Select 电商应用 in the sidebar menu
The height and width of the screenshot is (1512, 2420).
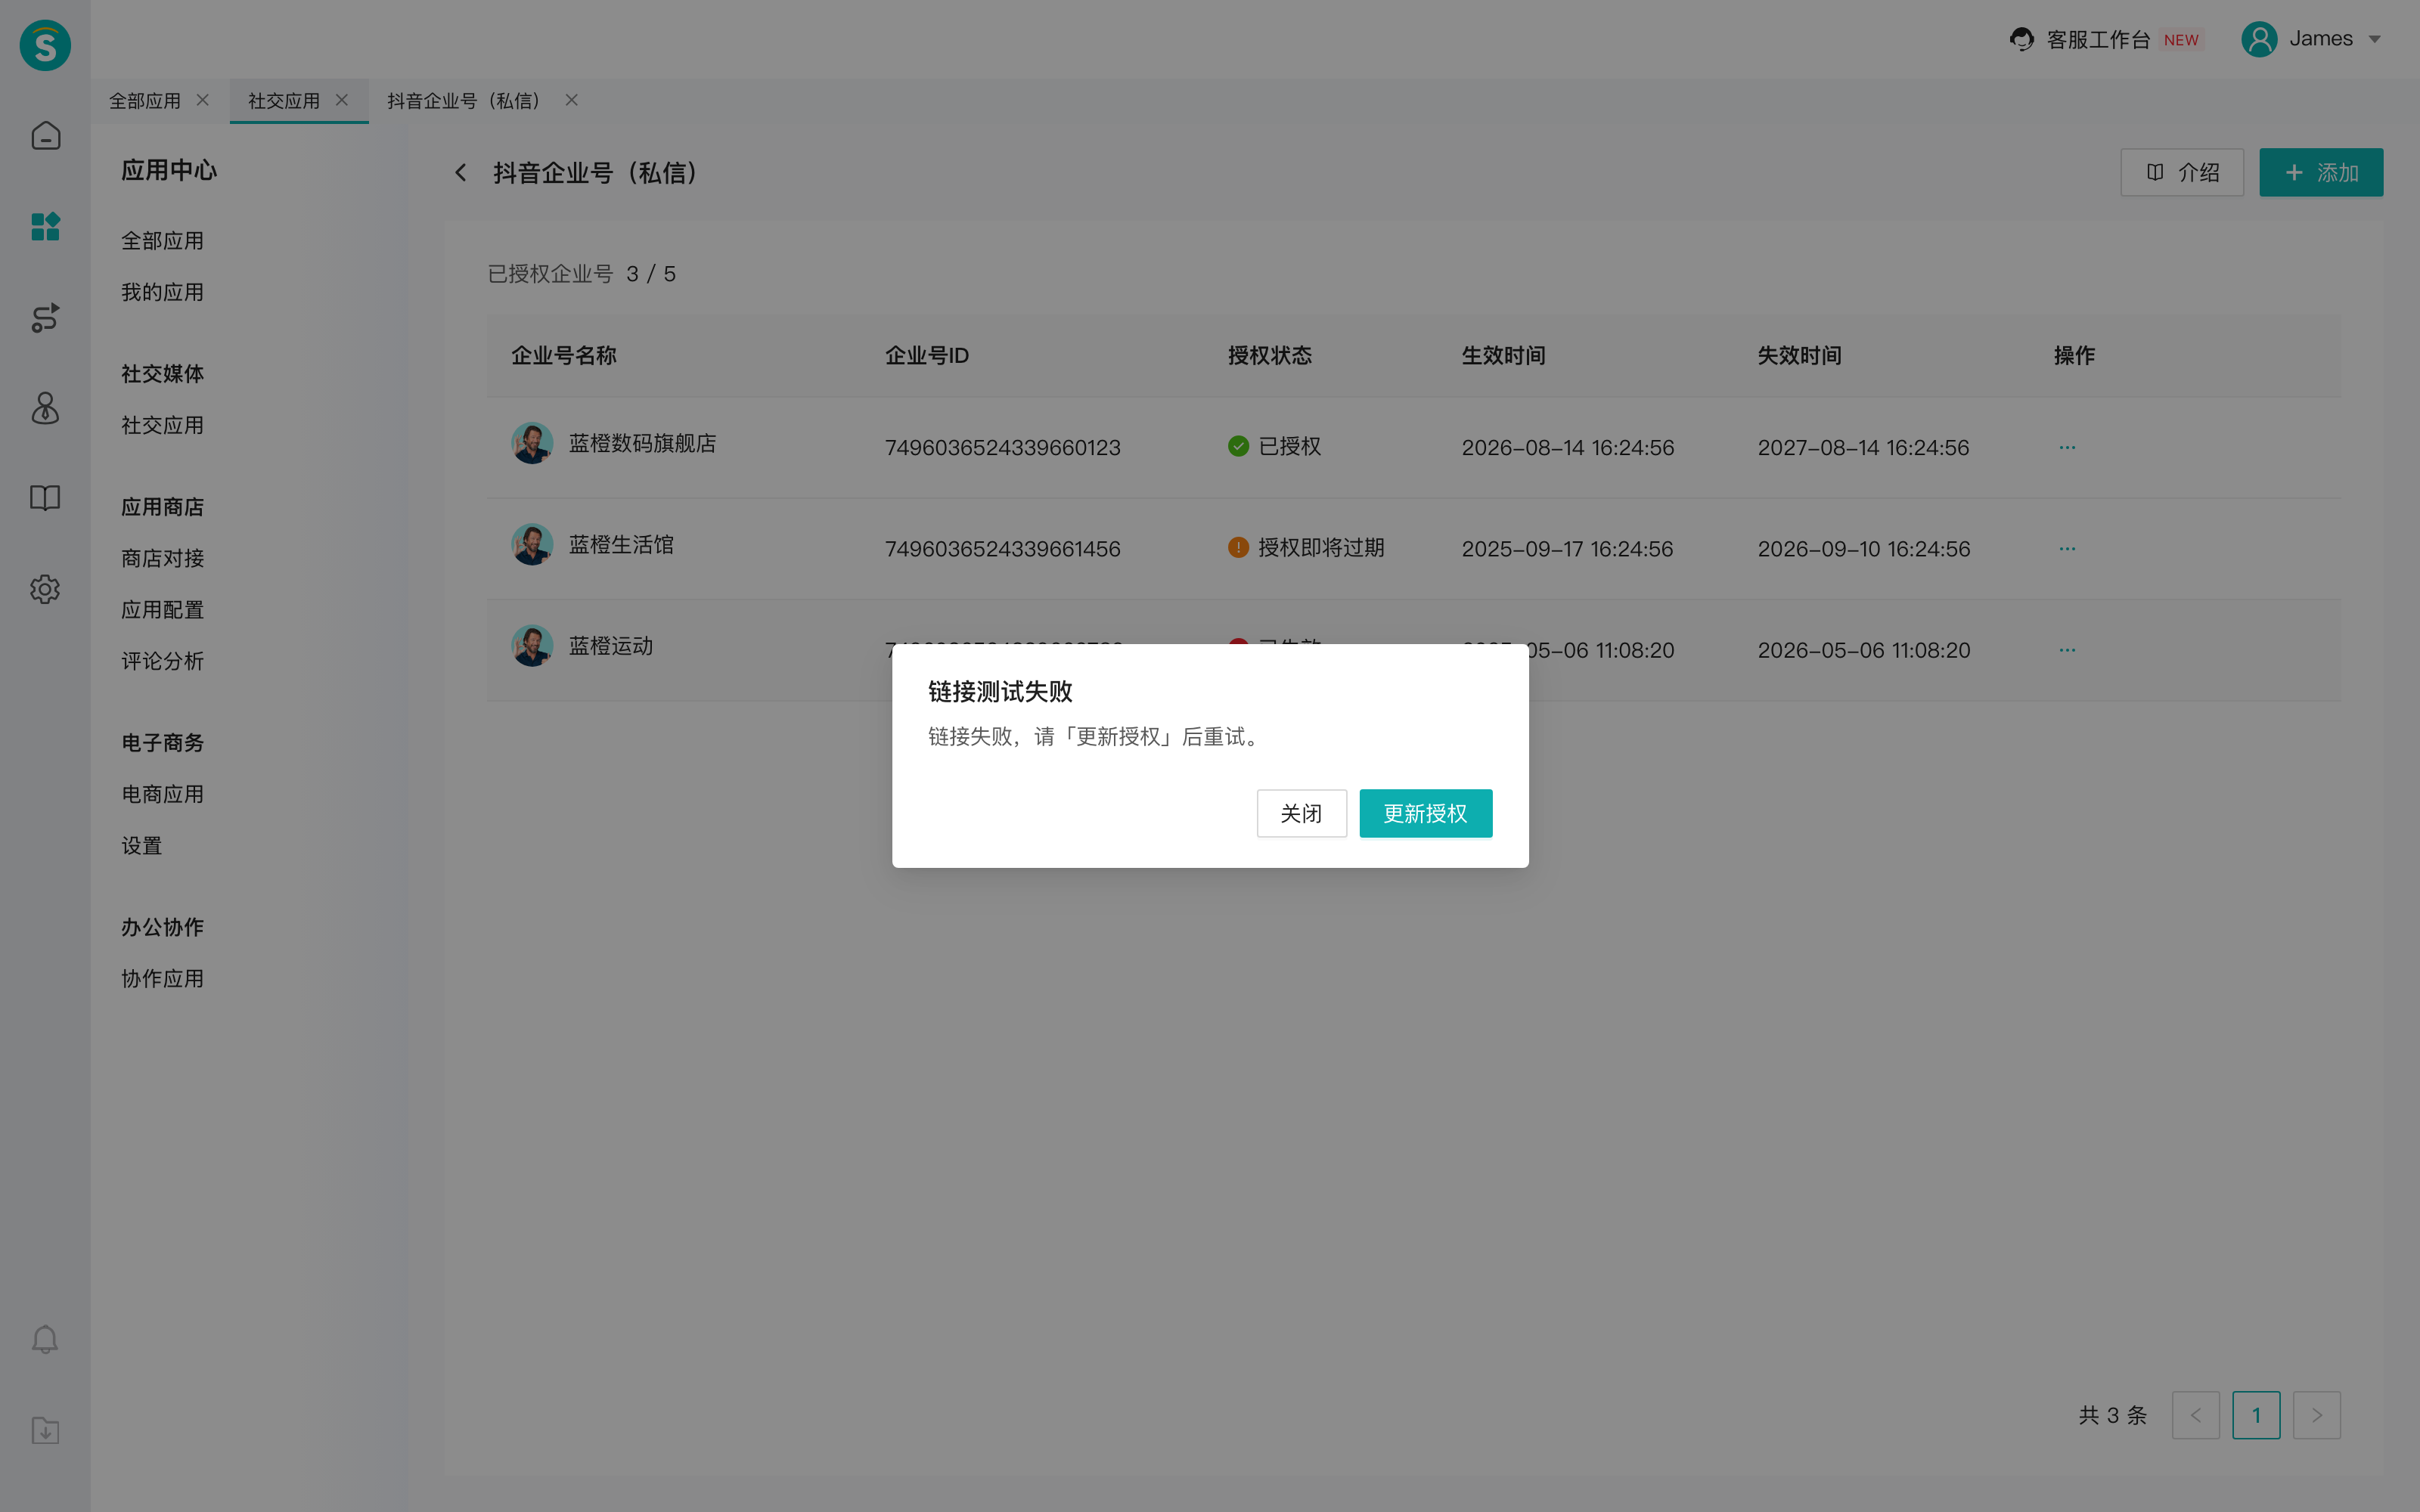click(x=162, y=794)
